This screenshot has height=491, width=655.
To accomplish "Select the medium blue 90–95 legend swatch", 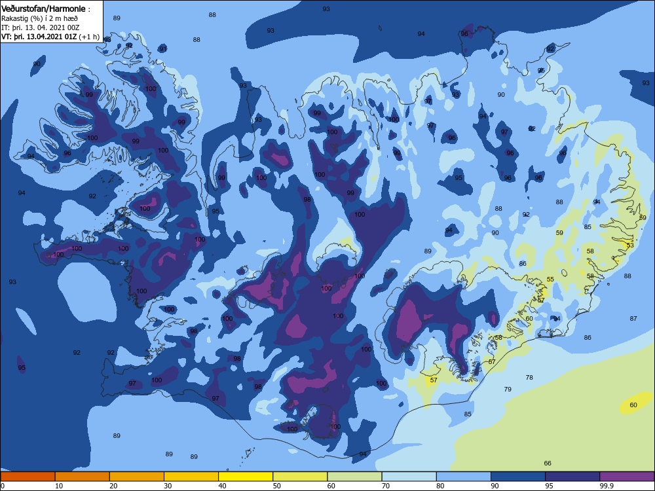I will pos(518,477).
